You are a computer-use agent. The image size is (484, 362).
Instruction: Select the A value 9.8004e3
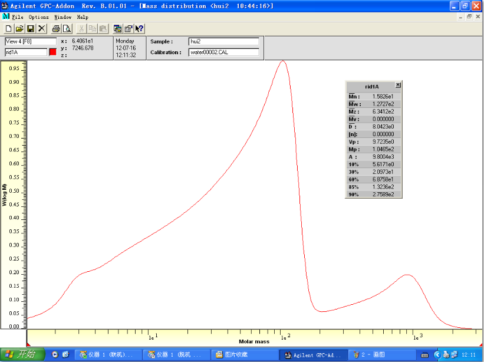[383, 156]
